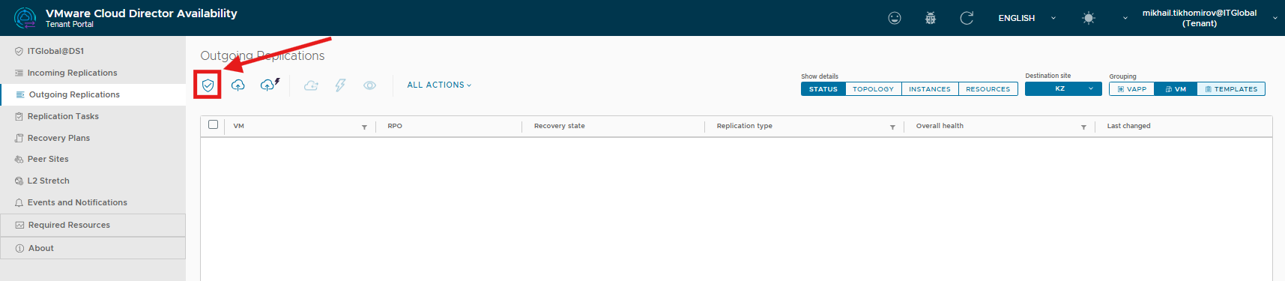Image resolution: width=1285 pixels, height=281 pixels.
Task: Sort by the RPO column header
Action: (x=395, y=126)
